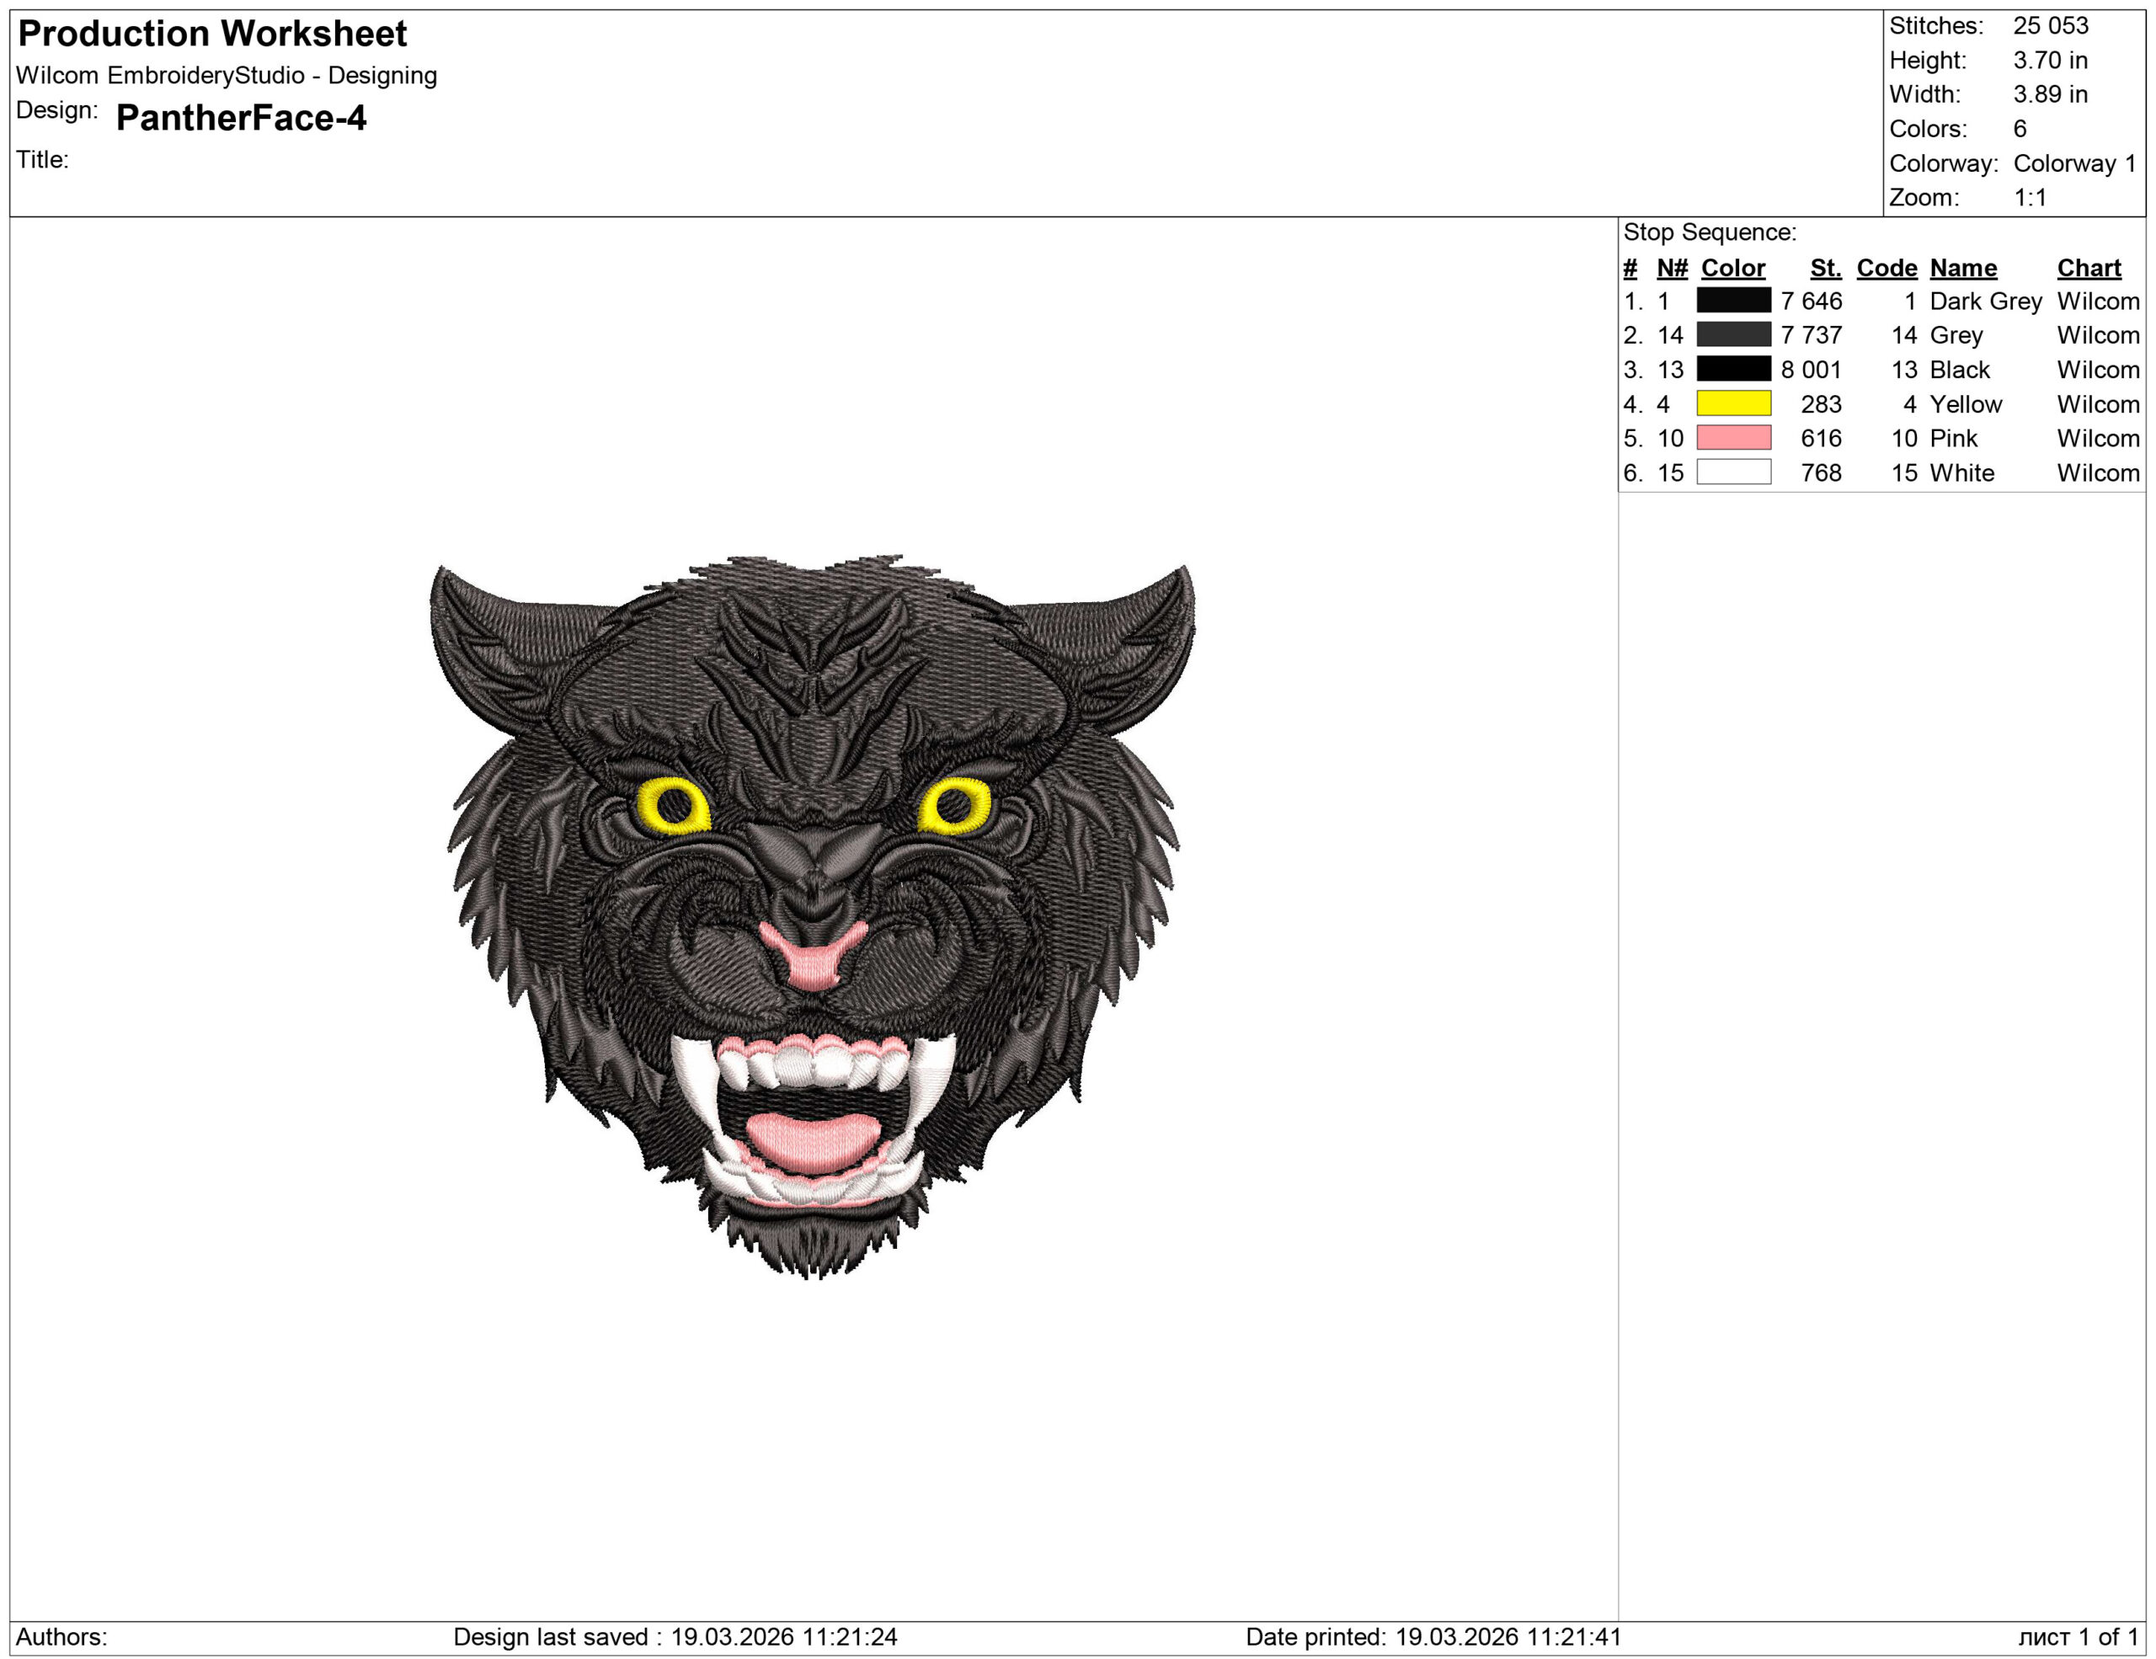Image resolution: width=2156 pixels, height=1659 pixels.
Task: Click the St. column header
Action: point(1828,268)
